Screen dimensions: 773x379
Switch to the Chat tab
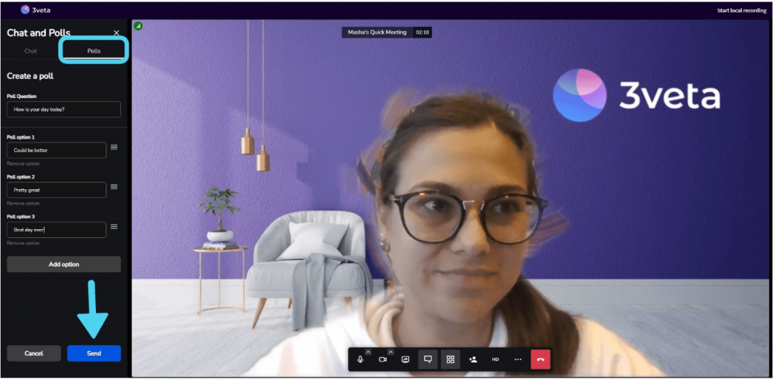[30, 50]
